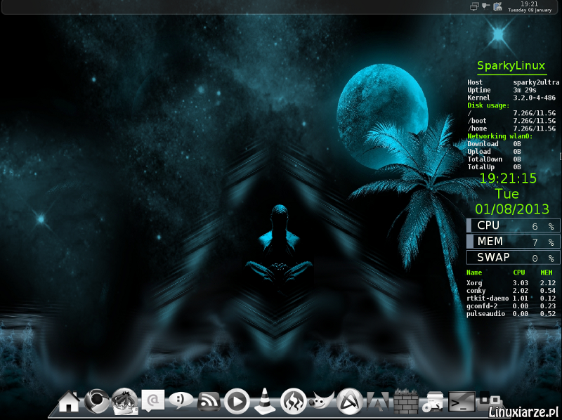Launch the terminal emulator from the dock
This screenshot has height=420, width=562.
461,400
